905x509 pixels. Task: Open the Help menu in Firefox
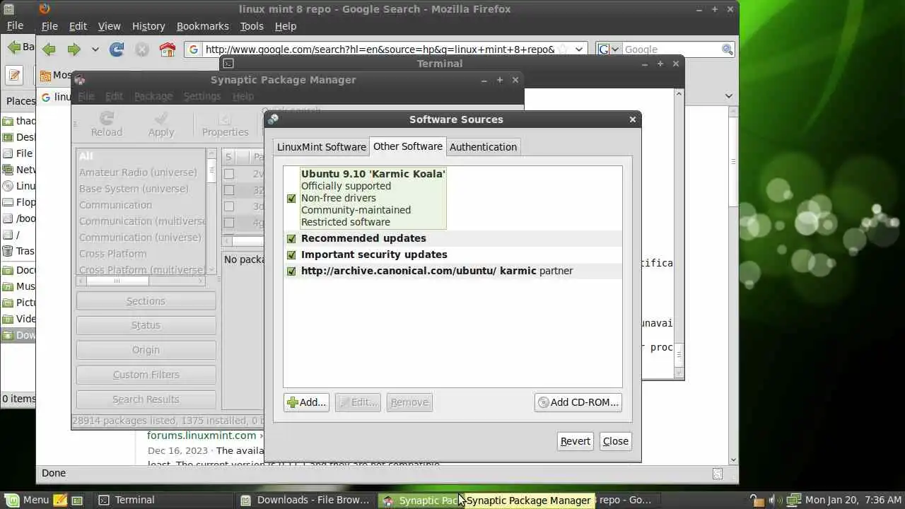(286, 26)
